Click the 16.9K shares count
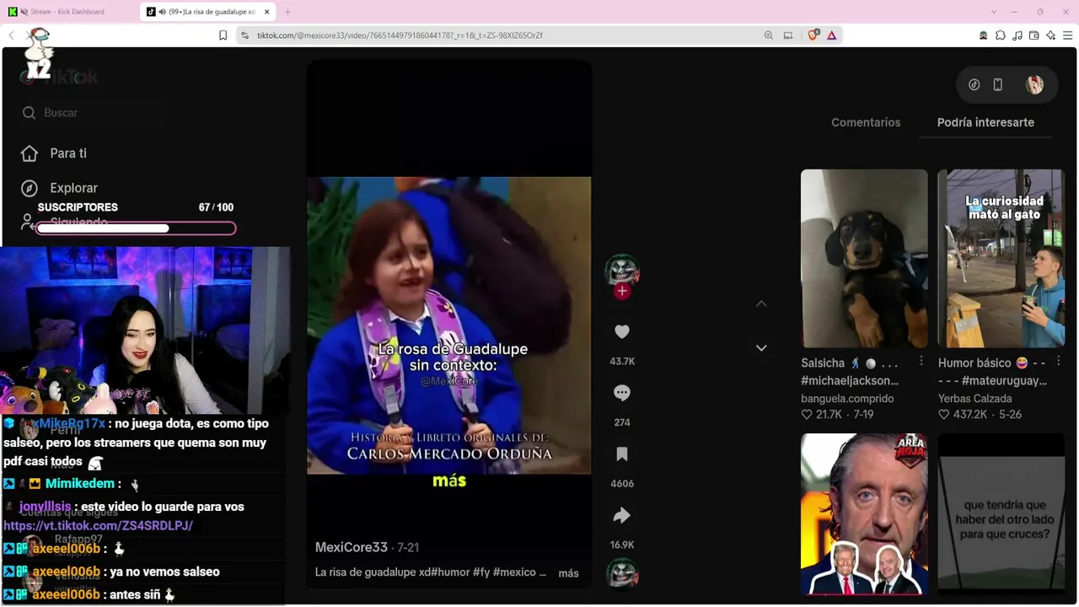 click(622, 545)
